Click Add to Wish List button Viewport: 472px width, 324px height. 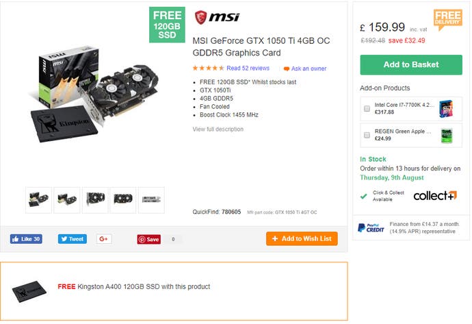(302, 238)
